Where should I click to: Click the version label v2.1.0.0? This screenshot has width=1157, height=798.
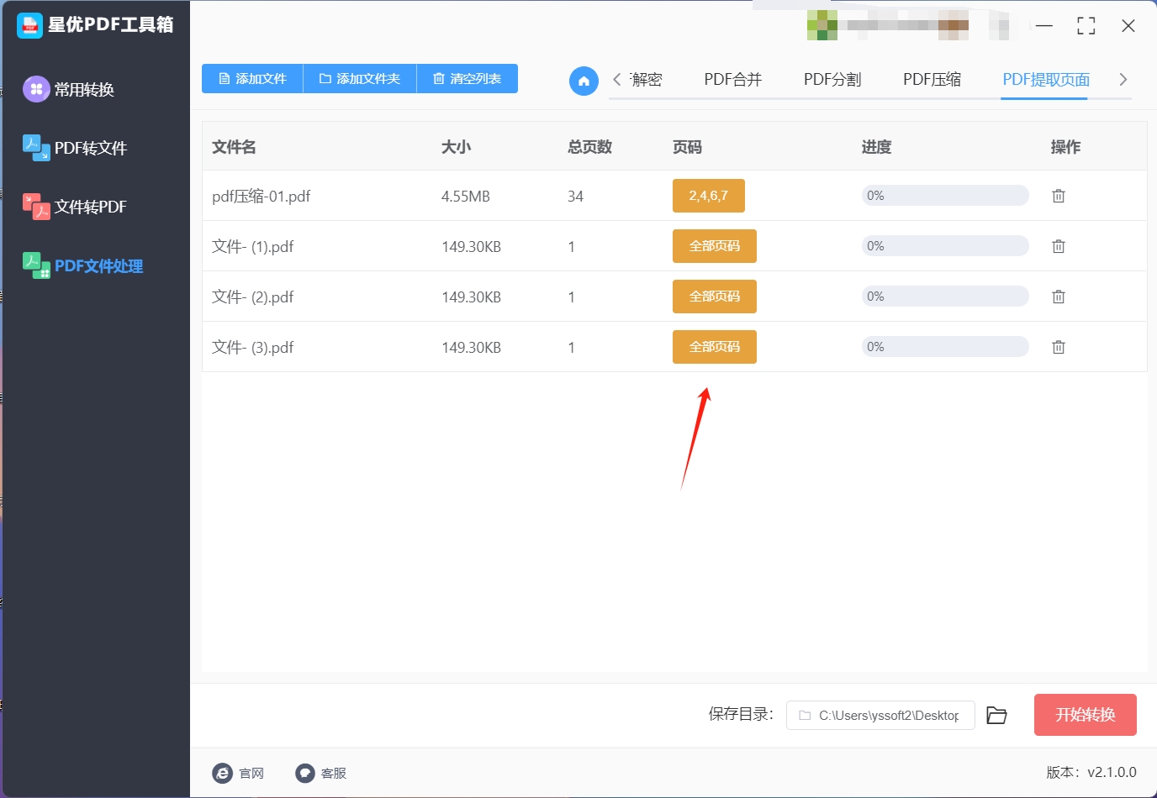click(x=1091, y=772)
